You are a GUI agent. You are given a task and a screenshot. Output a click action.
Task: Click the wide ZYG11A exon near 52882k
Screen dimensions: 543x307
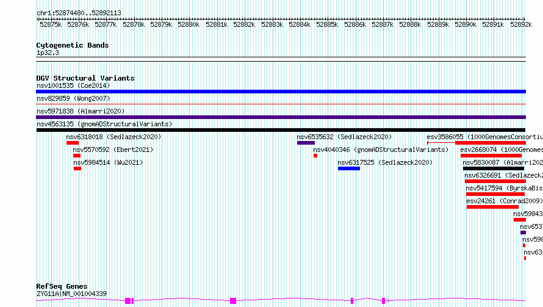233,301
